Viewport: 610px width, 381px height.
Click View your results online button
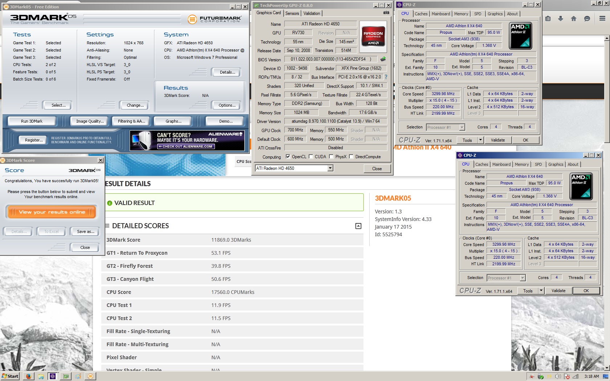51,212
